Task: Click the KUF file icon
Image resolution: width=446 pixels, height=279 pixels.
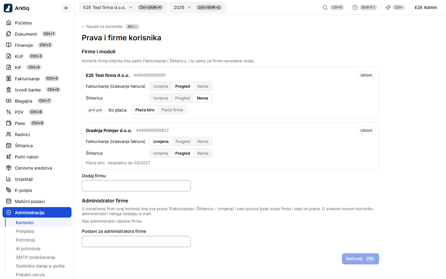Action: pos(9,56)
